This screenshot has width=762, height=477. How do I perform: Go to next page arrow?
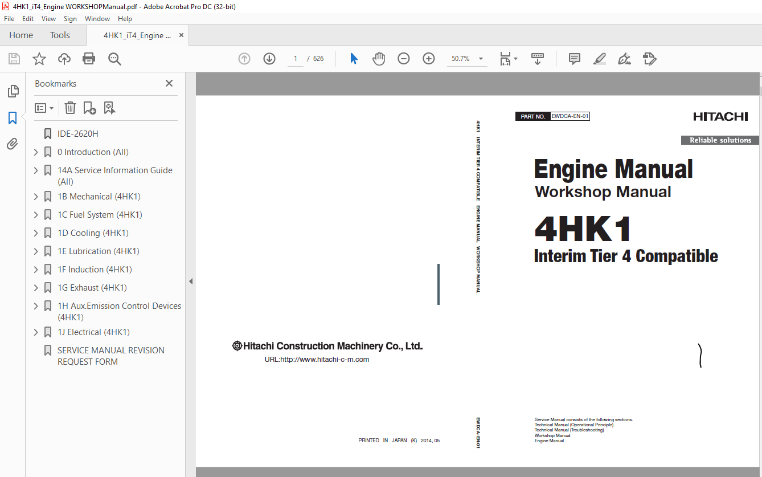269,59
